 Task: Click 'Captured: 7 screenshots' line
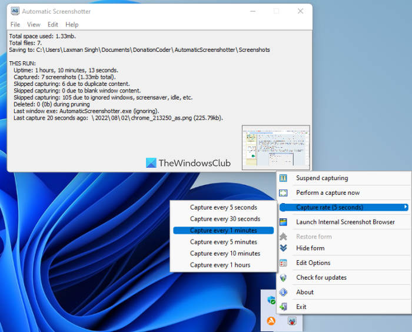(65, 77)
